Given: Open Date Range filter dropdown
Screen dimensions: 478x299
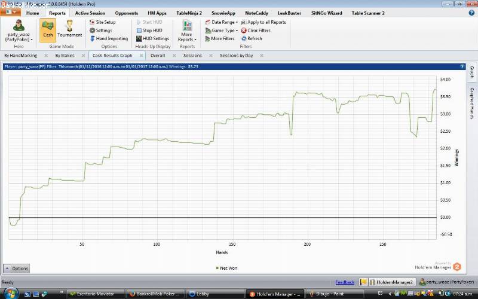Looking at the screenshot, I should pos(221,22).
